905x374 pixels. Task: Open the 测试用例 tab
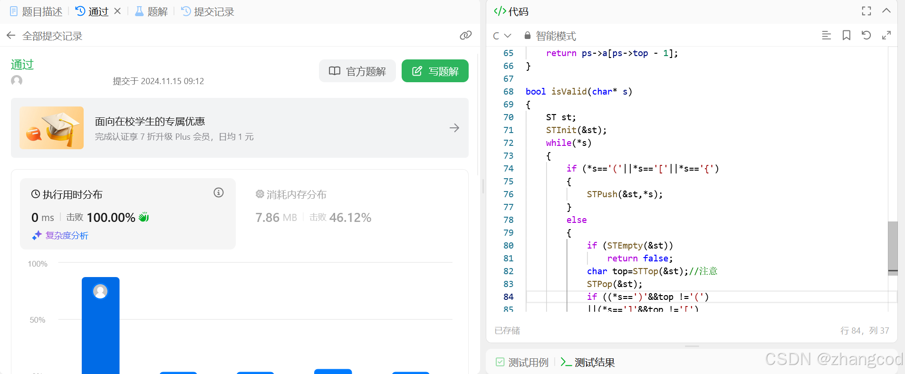tap(522, 363)
